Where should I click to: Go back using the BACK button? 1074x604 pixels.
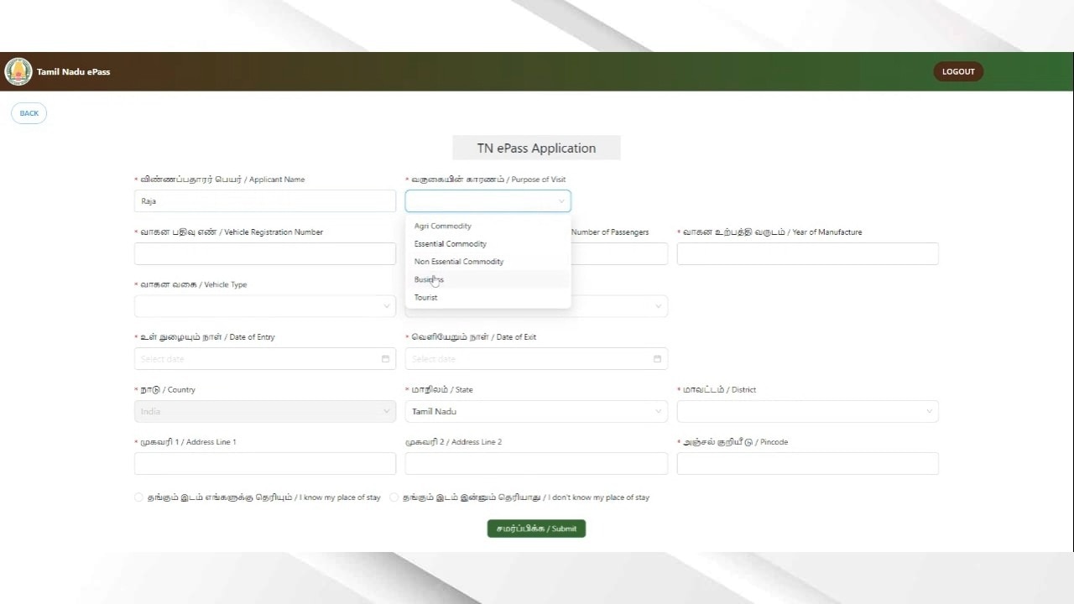coord(29,113)
